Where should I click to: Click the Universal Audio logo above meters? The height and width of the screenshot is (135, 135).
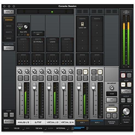click(126, 12)
